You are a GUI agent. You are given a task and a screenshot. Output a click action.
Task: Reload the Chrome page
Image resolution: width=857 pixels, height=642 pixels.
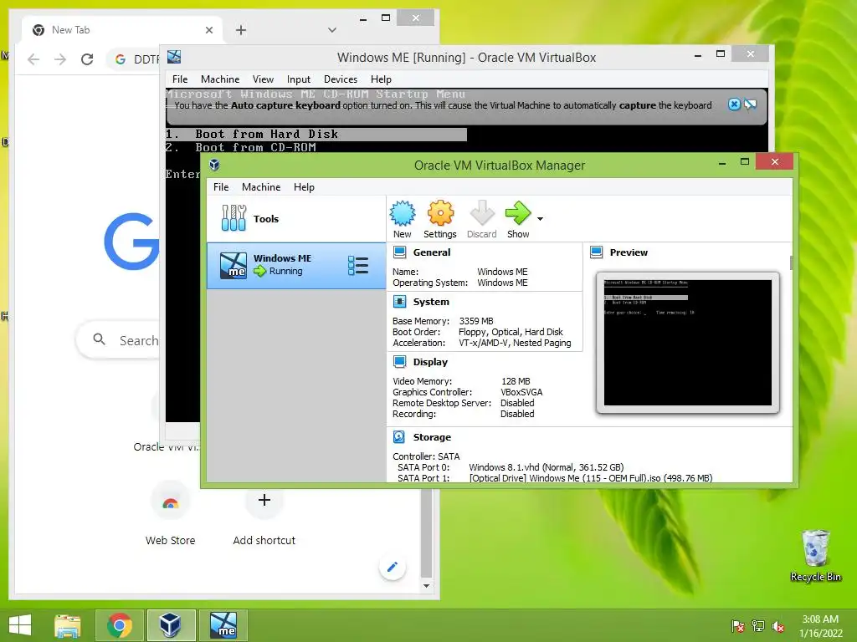click(x=87, y=59)
